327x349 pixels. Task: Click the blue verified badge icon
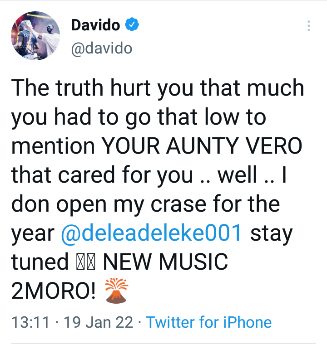(x=132, y=24)
